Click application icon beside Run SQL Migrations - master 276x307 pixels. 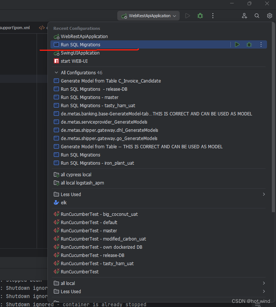pos(56,97)
